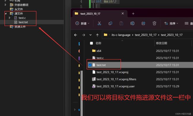Select 资源文件 folder in Solution Explorer
The height and width of the screenshot is (116, 193).
[20, 27]
